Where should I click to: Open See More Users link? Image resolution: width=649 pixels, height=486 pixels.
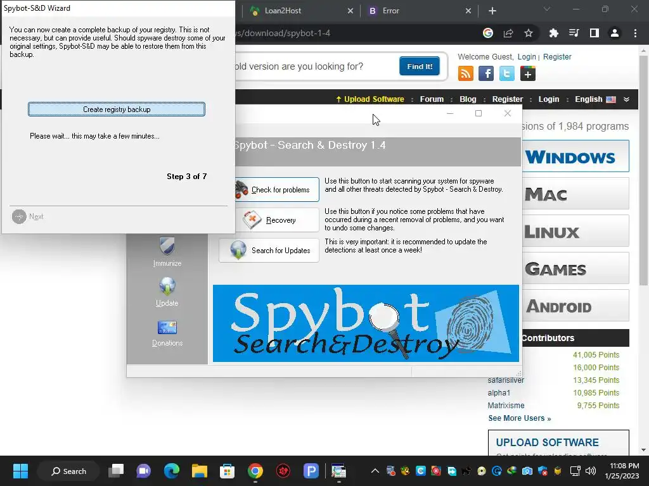tap(520, 418)
